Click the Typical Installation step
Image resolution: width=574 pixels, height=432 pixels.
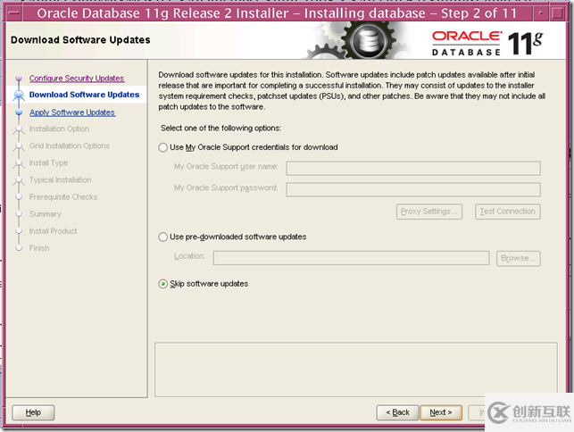point(60,180)
